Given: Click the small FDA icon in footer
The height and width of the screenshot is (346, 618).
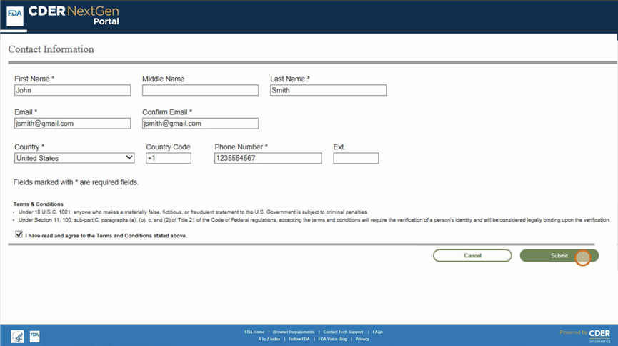Looking at the screenshot, I should (35, 336).
